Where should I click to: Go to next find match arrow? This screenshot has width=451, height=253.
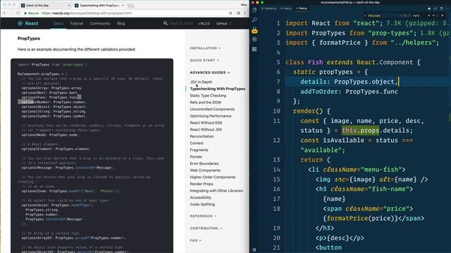(433, 15)
